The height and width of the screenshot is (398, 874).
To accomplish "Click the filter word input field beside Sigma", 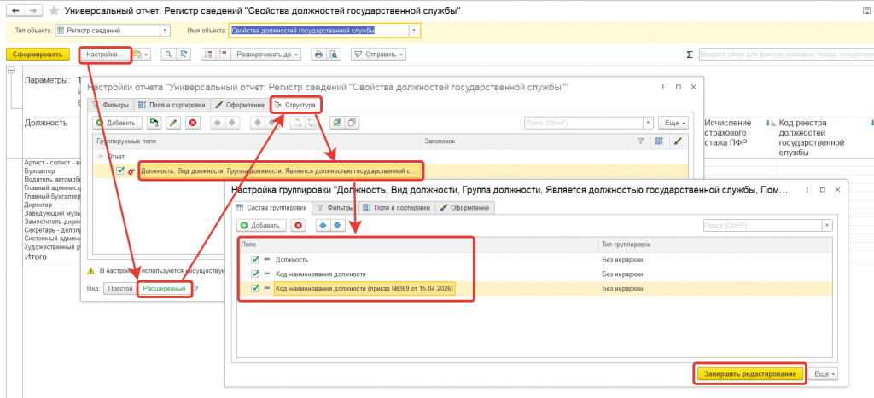I will point(785,55).
